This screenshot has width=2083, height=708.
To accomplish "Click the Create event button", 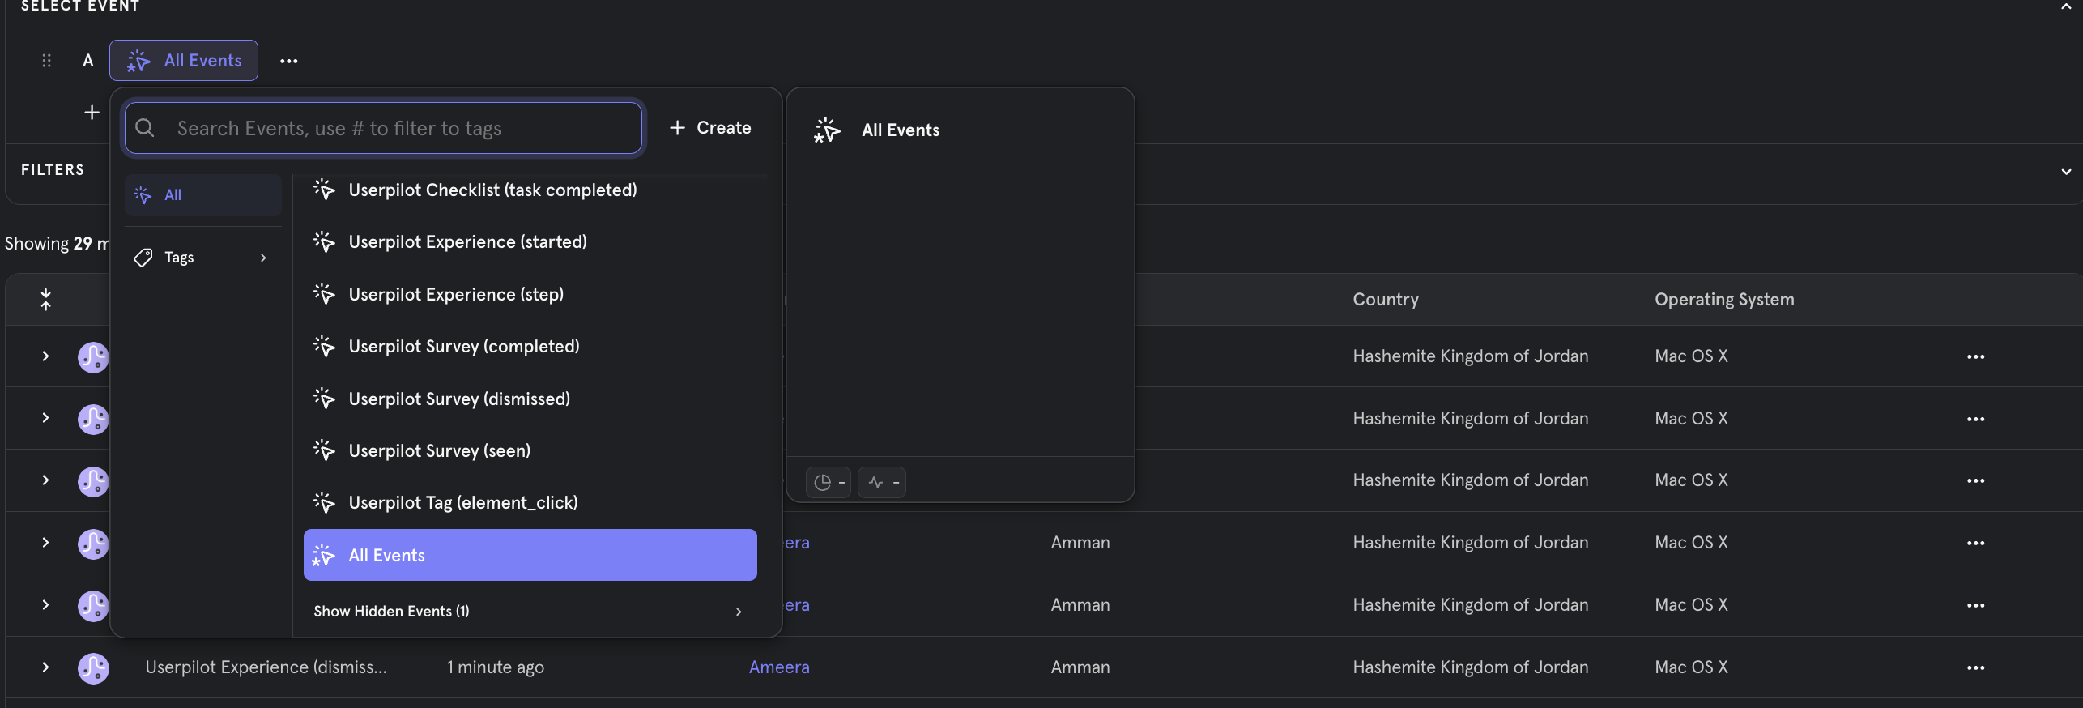I will (x=711, y=128).
